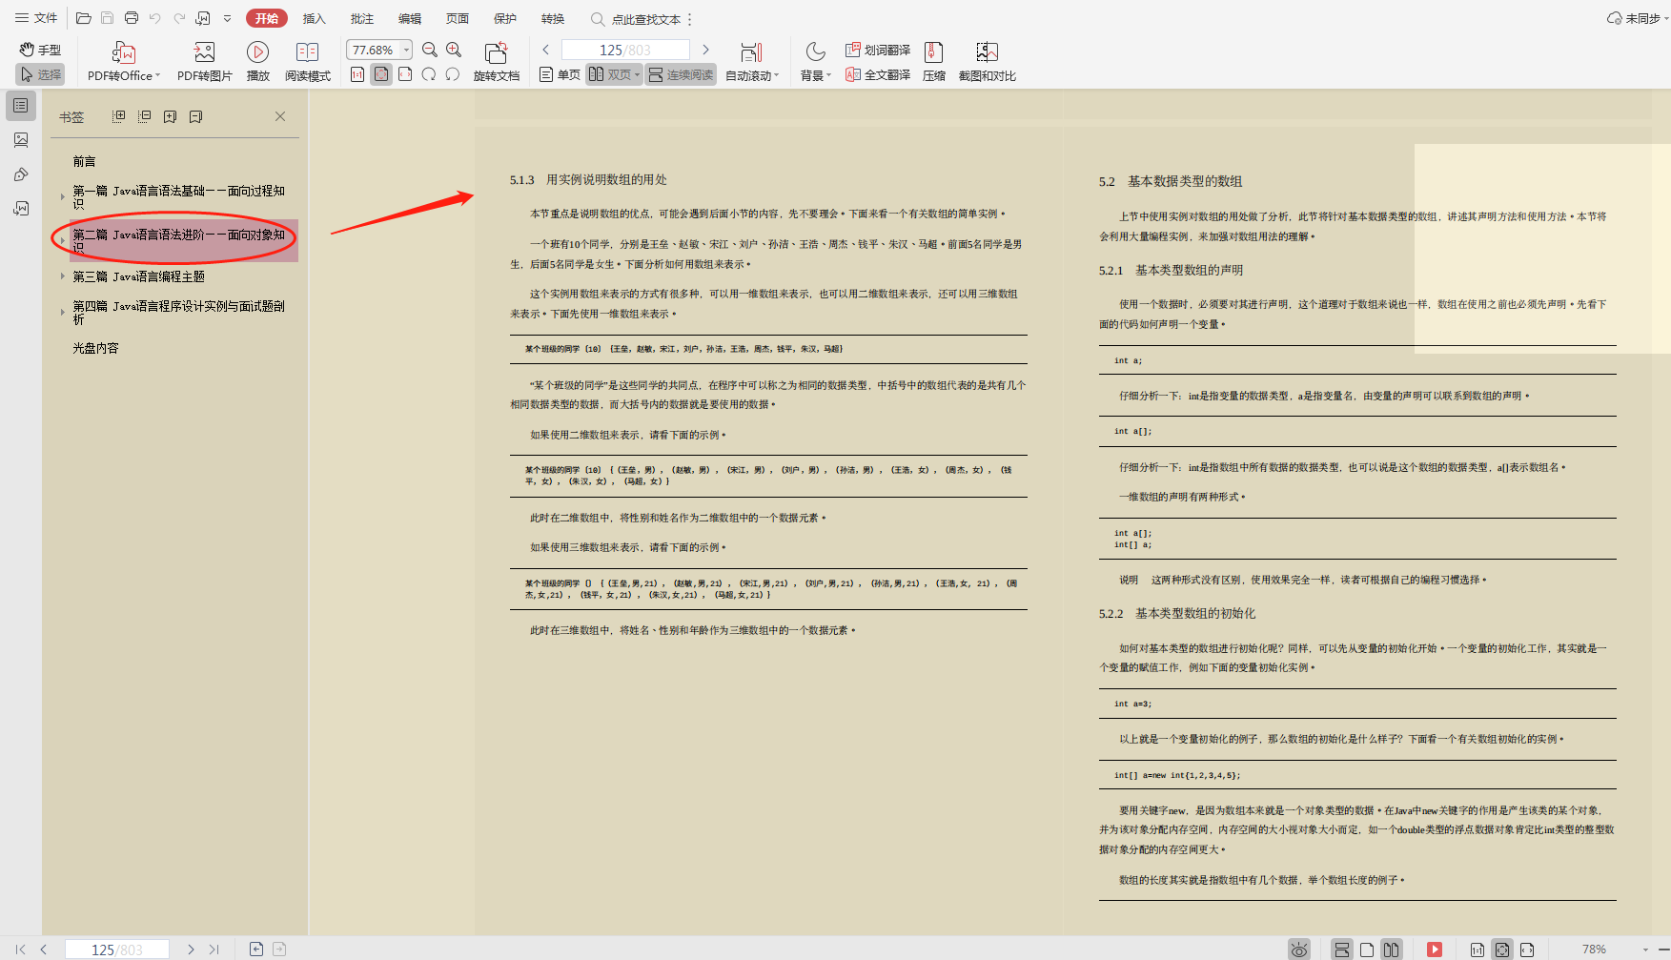Viewport: 1671px width, 960px height.
Task: Expand the 第一篇 Java语言语法基础 bookmark
Action: tap(63, 196)
